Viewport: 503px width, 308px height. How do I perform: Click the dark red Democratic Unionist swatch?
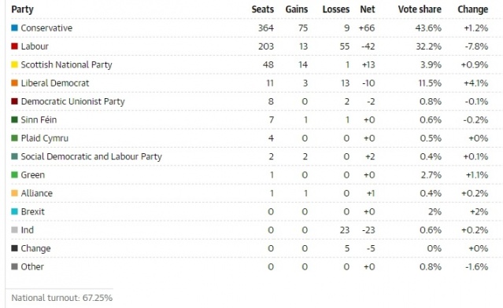pyautogui.click(x=14, y=101)
